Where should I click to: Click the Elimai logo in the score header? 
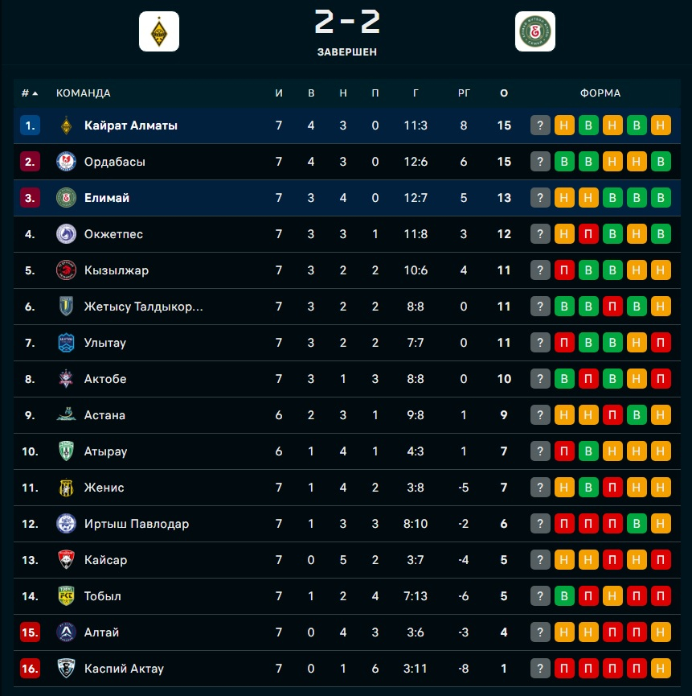click(x=535, y=31)
